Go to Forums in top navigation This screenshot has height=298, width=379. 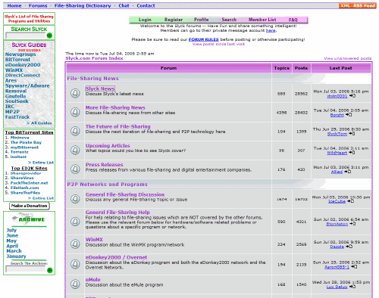(x=38, y=5)
